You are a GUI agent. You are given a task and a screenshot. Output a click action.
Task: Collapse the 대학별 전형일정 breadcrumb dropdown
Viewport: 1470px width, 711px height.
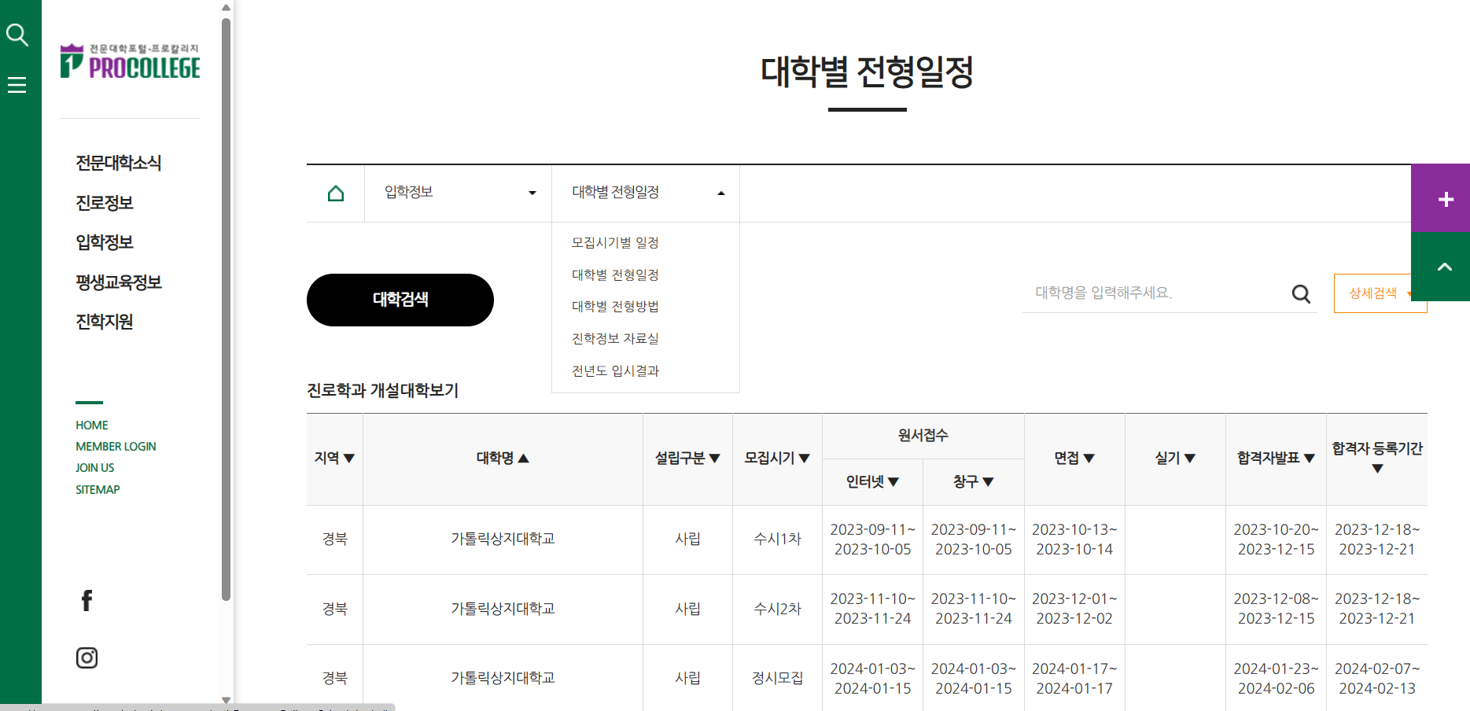click(646, 193)
